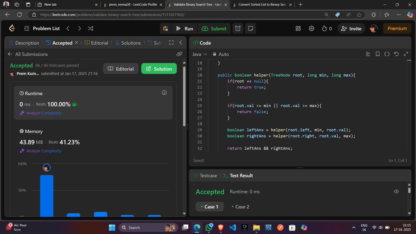Post a Solution with green button
The height and width of the screenshot is (234, 416).
(159, 69)
